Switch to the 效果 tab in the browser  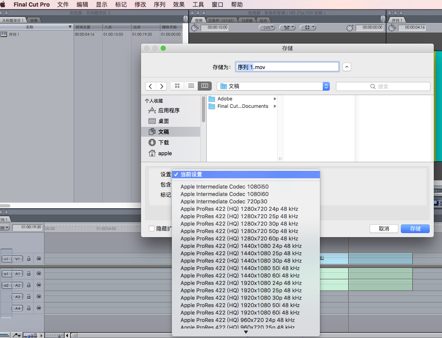(34, 20)
